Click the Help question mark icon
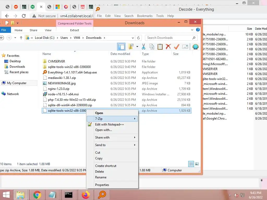The image size is (267, 200). [198, 30]
